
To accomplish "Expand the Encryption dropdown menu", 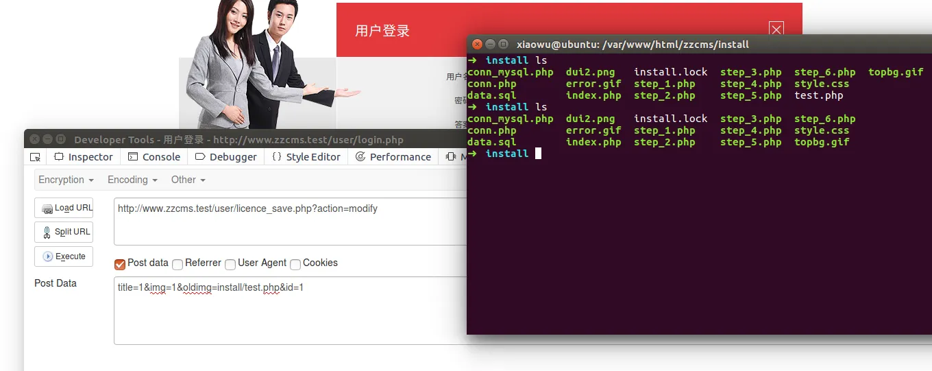I will pos(66,180).
